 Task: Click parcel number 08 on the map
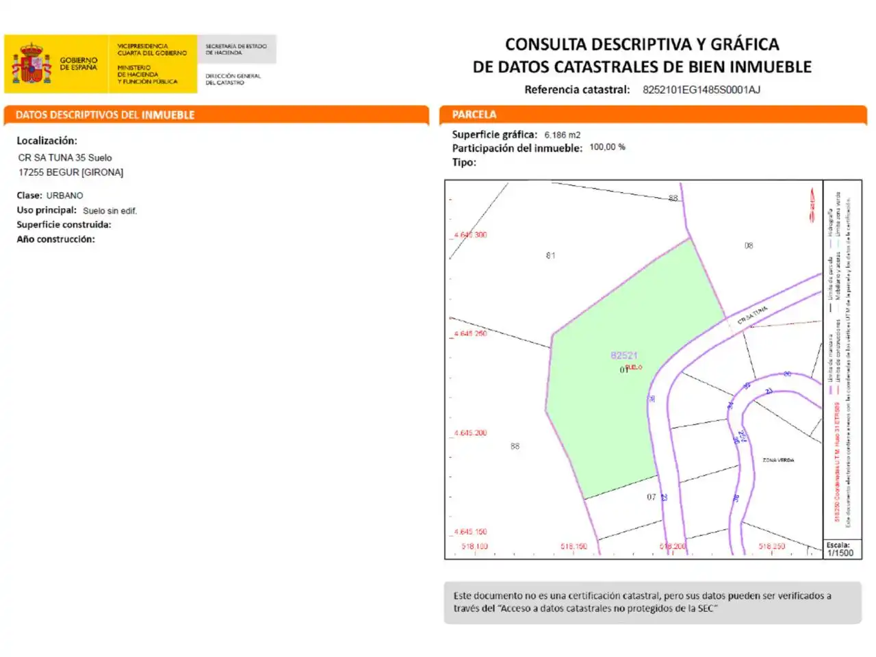(749, 245)
